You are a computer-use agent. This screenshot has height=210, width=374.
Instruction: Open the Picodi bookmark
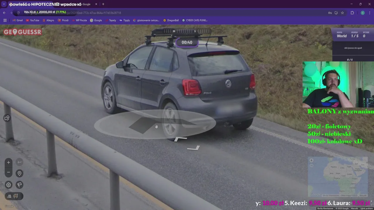pos(63,20)
